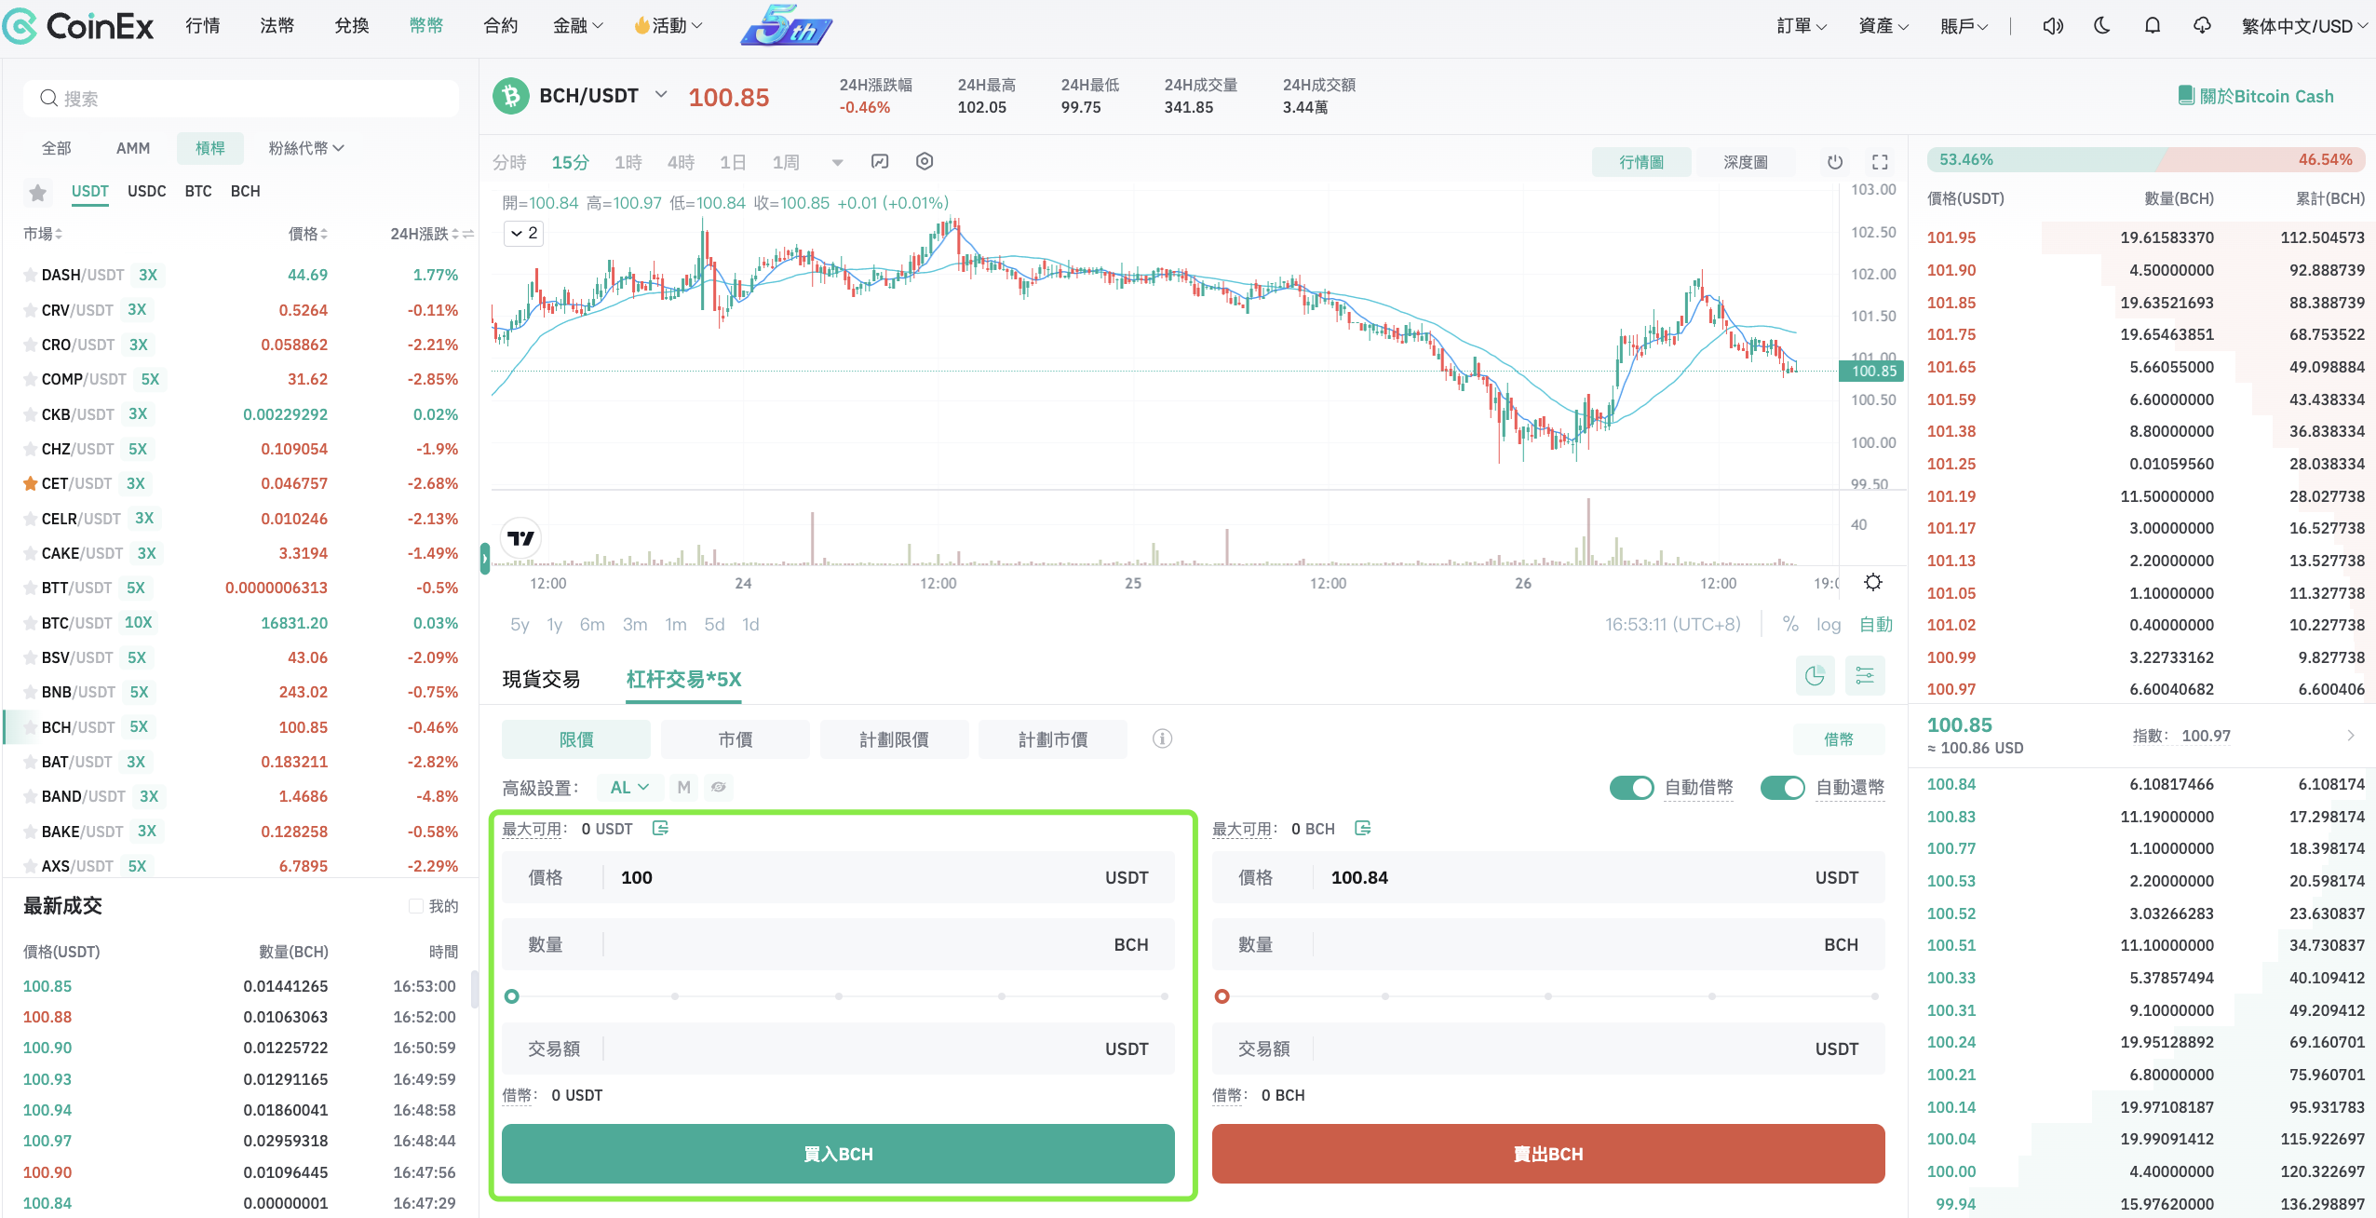Viewport: 2376px width, 1218px height.
Task: Open USDT transfer icon beside max available
Action: coord(660,829)
